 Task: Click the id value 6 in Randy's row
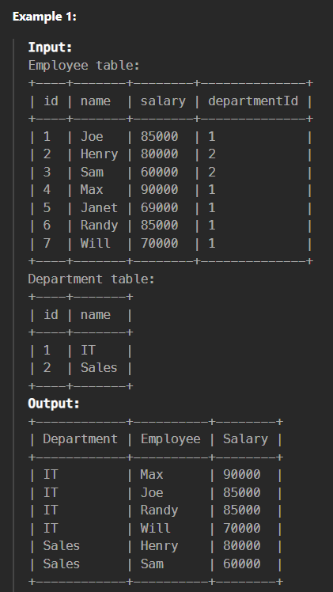47,226
